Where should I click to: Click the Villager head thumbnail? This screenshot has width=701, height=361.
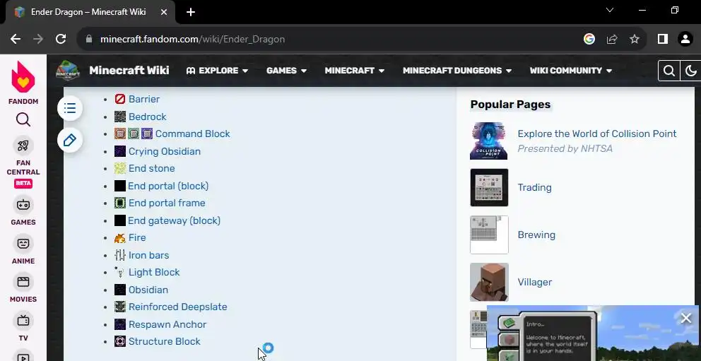[489, 283]
